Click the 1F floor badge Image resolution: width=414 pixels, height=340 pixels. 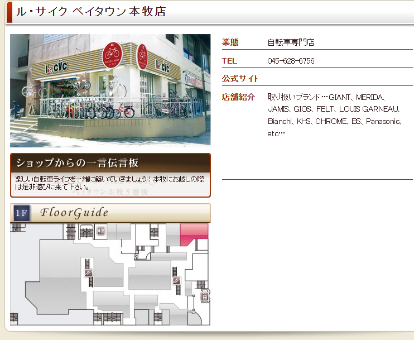pyautogui.click(x=21, y=213)
